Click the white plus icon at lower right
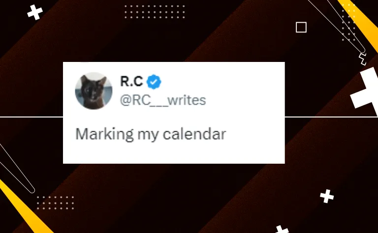Image resolution: width=378 pixels, height=233 pixels. (x=327, y=196)
